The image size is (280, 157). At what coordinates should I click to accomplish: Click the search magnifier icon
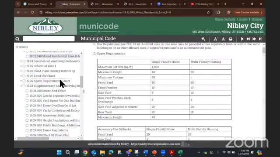(17, 39)
